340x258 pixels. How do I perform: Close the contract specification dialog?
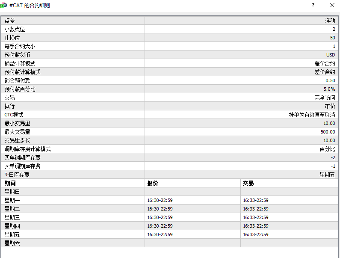(x=332, y=5)
